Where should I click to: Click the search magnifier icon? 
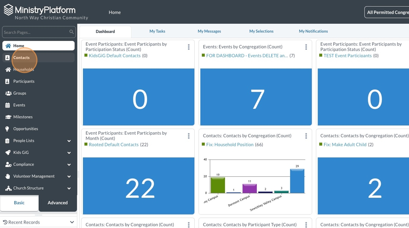(71, 32)
